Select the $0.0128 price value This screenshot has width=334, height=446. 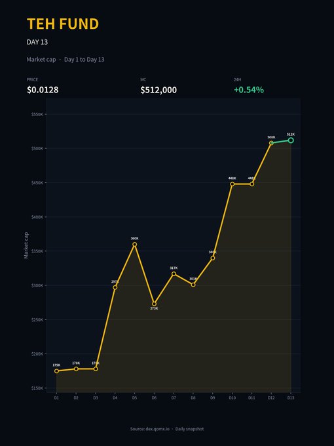coord(43,90)
